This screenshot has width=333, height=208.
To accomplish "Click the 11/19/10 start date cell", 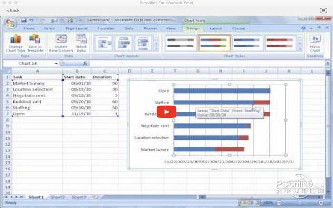I will click(x=77, y=114).
